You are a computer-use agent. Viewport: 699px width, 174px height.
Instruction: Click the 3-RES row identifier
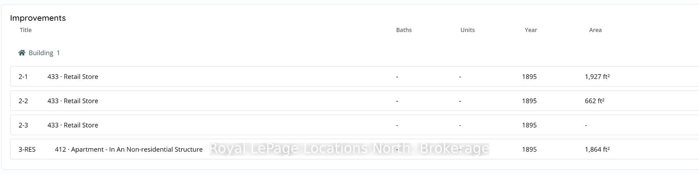pyautogui.click(x=27, y=149)
